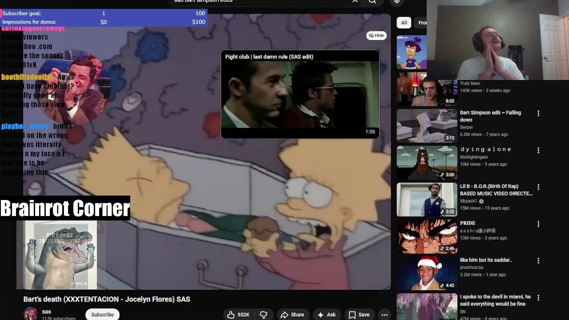The width and height of the screenshot is (569, 320).
Task: Select the All filter chip
Action: pos(404,23)
